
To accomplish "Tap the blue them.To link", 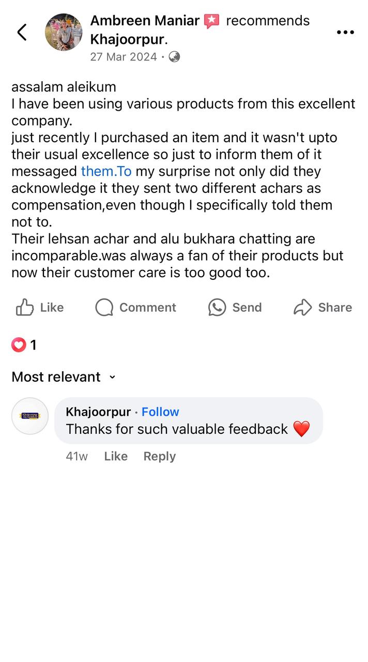I will pyautogui.click(x=106, y=171).
